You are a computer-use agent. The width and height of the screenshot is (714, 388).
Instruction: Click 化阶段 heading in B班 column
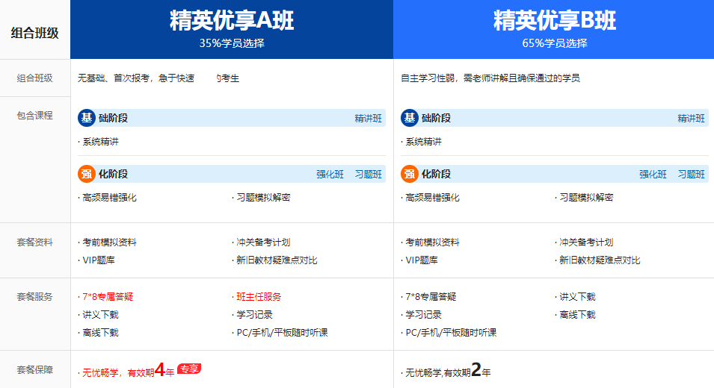pyautogui.click(x=436, y=174)
